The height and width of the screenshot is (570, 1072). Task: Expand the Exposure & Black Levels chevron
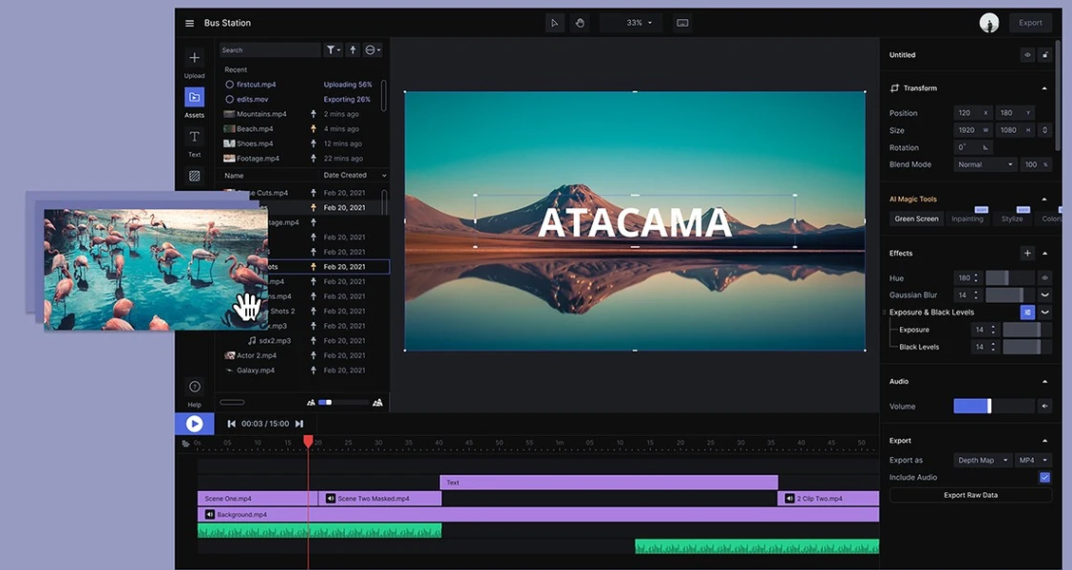point(1044,313)
